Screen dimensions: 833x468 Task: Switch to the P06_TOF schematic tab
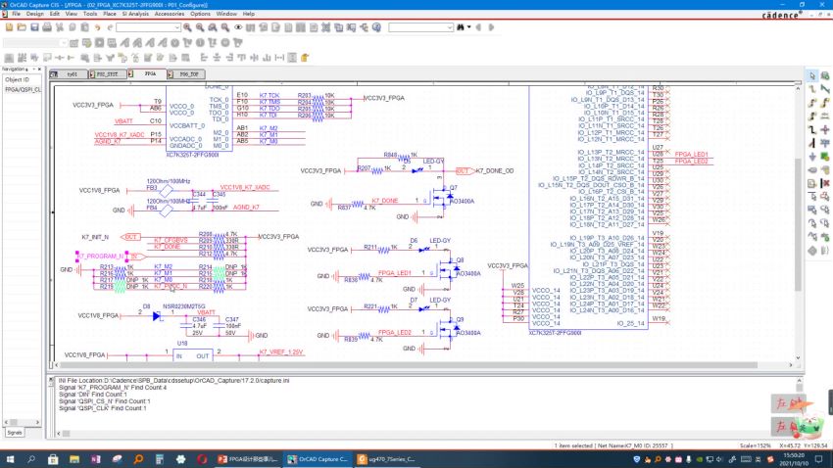pos(187,73)
